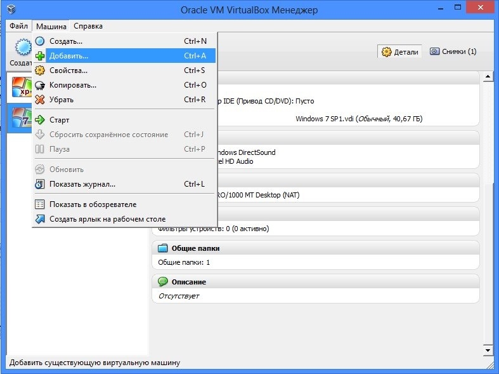Select the Windows 7 virtual machine
This screenshot has width=499, height=374.
pyautogui.click(x=20, y=117)
